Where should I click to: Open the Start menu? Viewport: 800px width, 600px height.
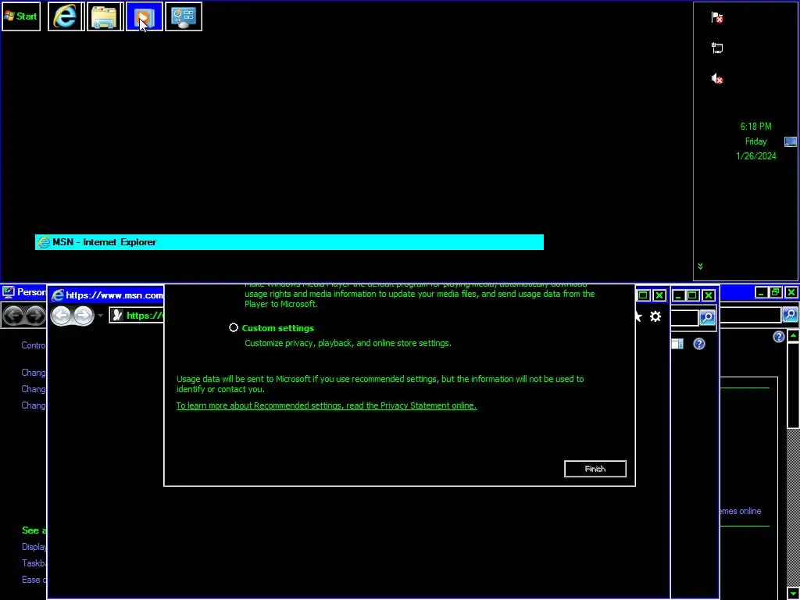[x=21, y=16]
